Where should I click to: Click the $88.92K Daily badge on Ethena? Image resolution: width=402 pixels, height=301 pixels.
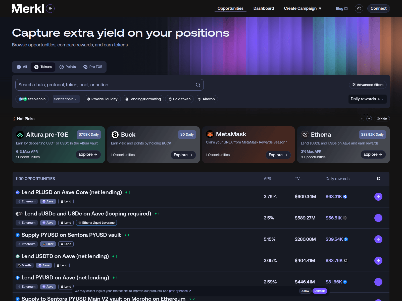372,135
